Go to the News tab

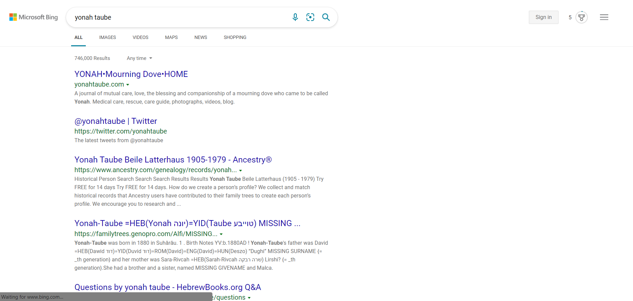201,37
